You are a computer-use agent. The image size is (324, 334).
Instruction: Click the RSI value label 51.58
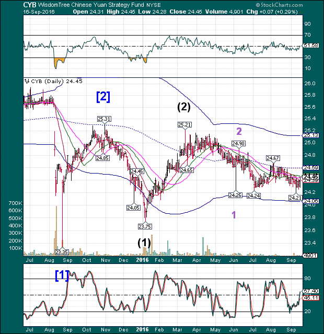(311, 45)
